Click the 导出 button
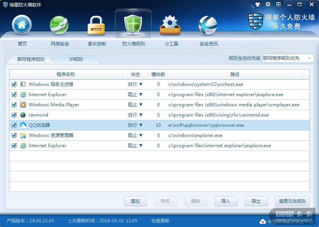The width and height of the screenshot is (319, 227). click(x=256, y=201)
